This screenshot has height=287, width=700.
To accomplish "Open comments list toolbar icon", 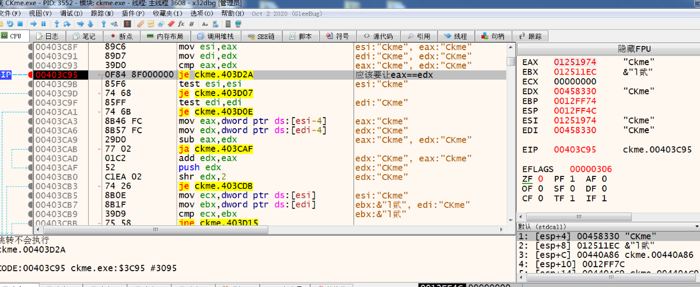I will (x=150, y=24).
